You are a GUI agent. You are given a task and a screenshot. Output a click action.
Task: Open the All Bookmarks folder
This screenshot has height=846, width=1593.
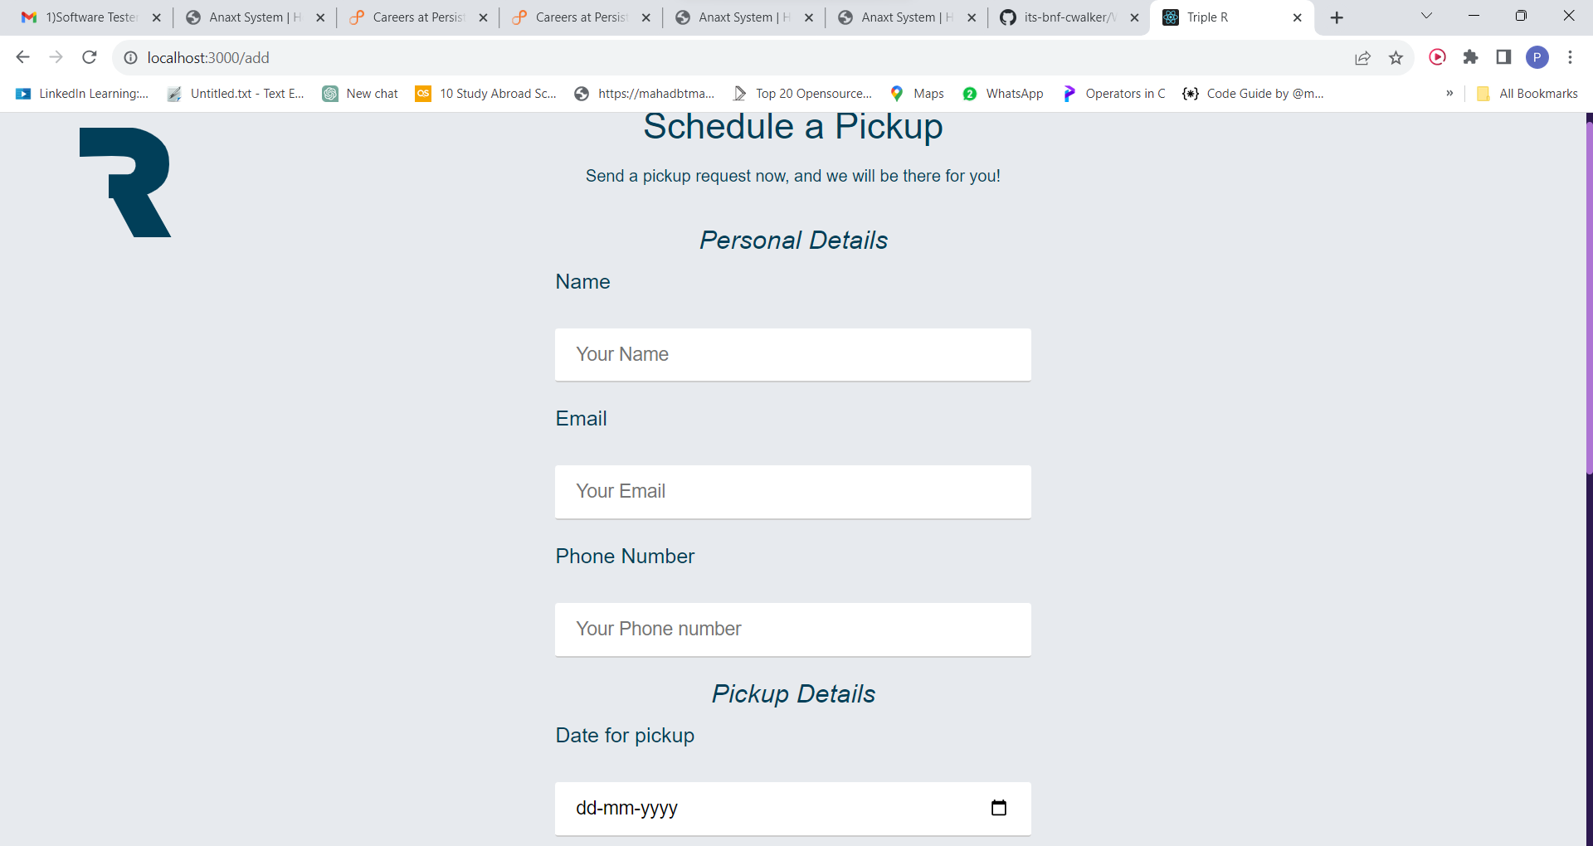(1536, 94)
